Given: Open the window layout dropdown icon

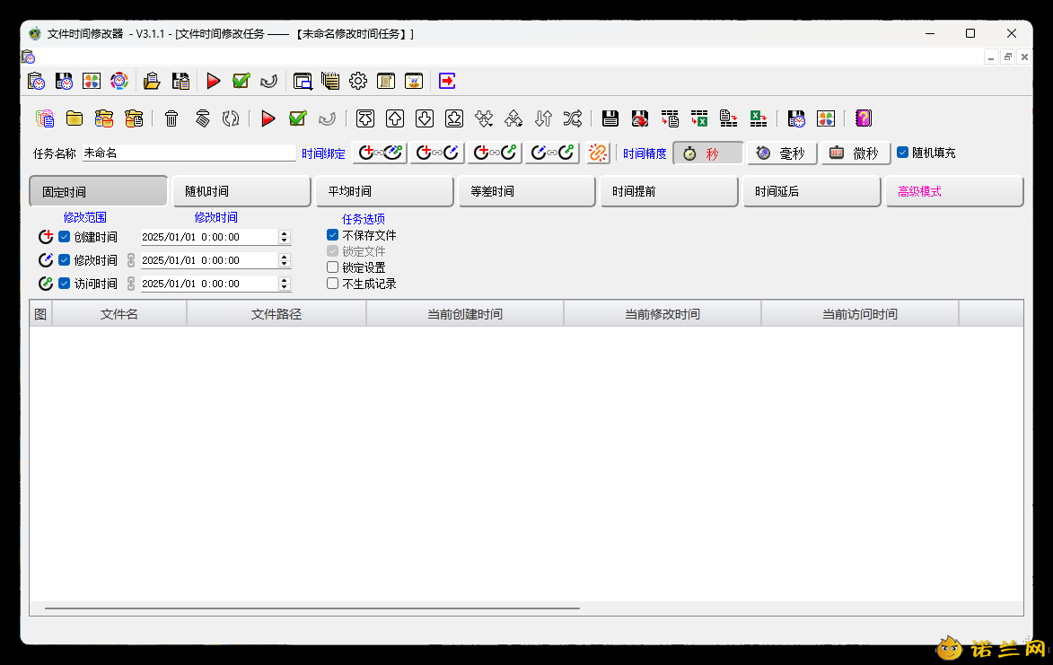Looking at the screenshot, I should 303,81.
